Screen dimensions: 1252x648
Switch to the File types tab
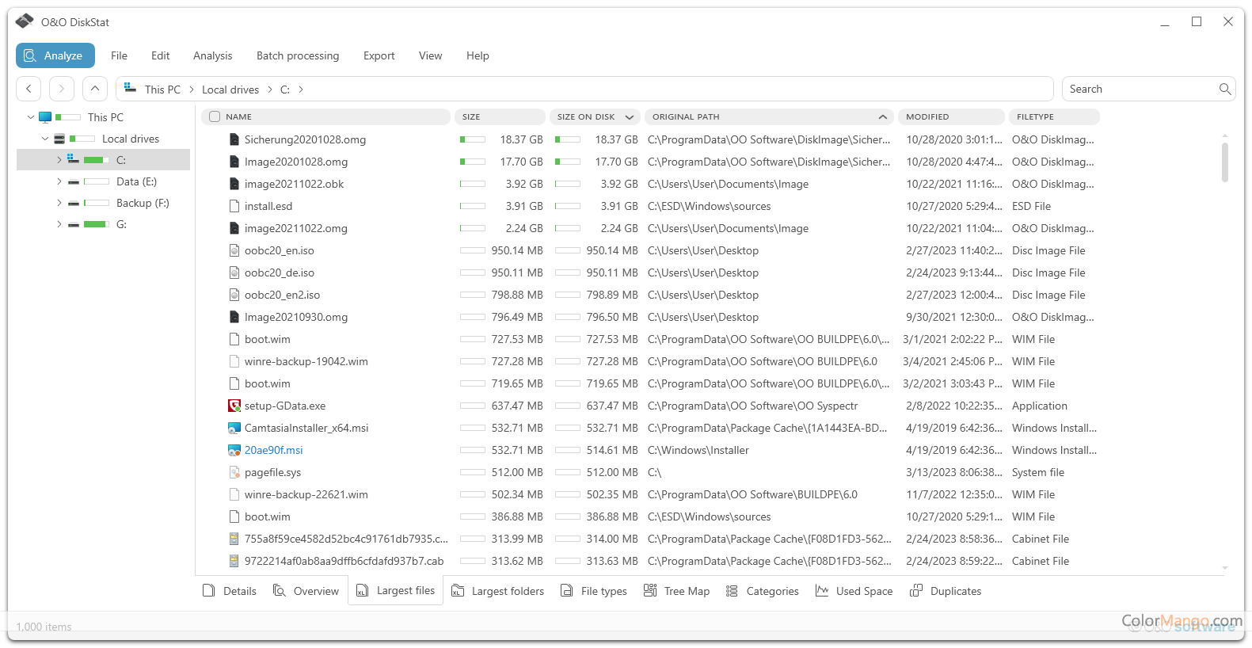click(593, 591)
